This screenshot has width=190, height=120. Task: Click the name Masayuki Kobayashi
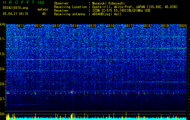click(x=108, y=3)
